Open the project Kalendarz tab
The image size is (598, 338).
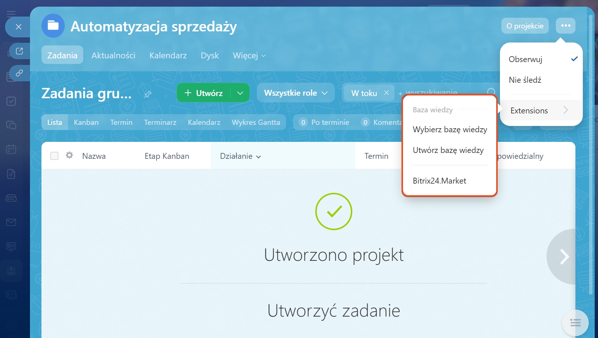[x=168, y=55]
